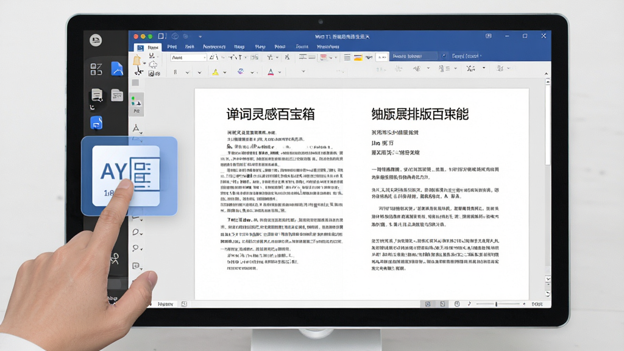Open the large blue document icon in the dock
The height and width of the screenshot is (351, 624).
116,69
